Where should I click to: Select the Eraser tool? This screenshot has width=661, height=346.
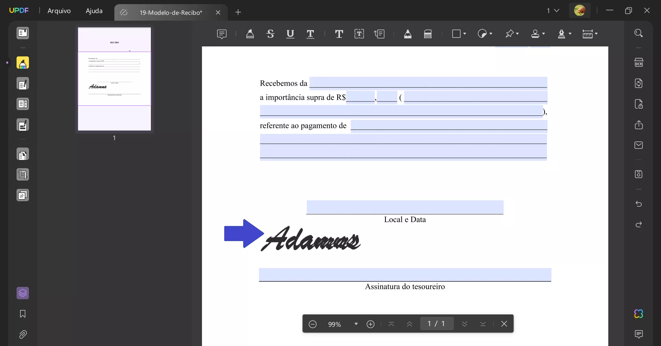coord(428,34)
